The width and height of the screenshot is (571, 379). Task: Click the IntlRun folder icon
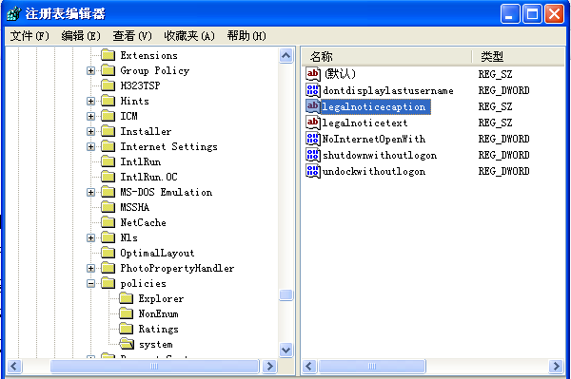pos(108,161)
